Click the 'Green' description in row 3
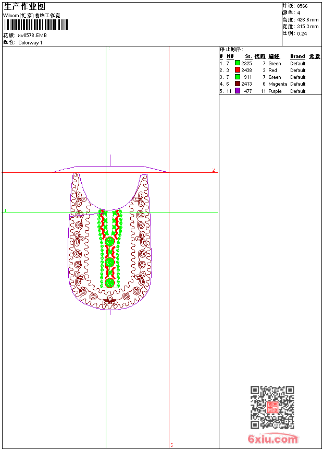The image size is (323, 449). (275, 77)
